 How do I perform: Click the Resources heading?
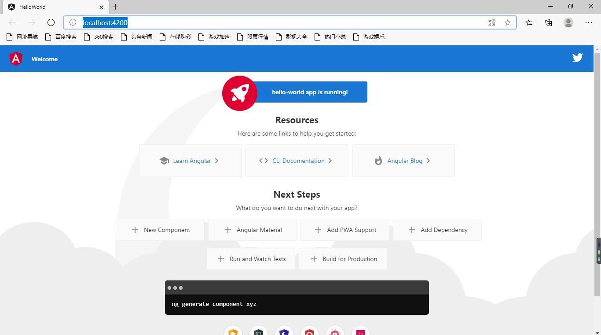tap(297, 120)
